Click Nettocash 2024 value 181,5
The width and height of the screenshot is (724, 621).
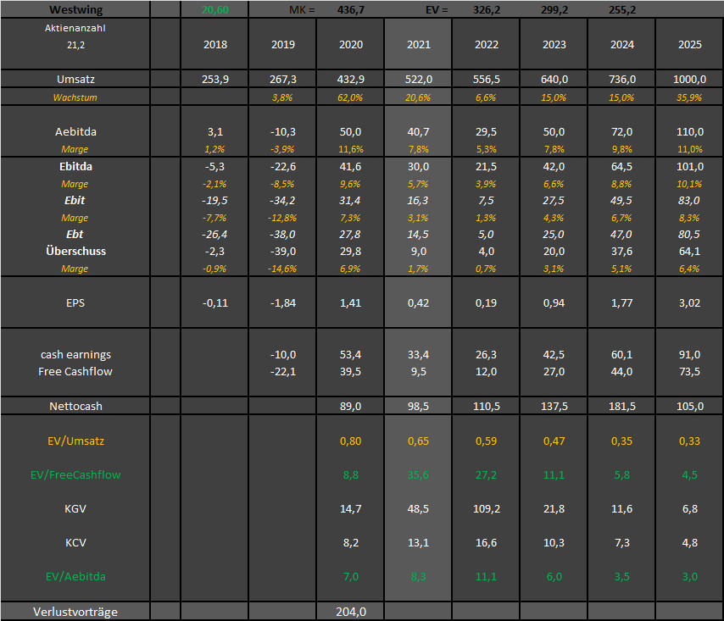621,406
